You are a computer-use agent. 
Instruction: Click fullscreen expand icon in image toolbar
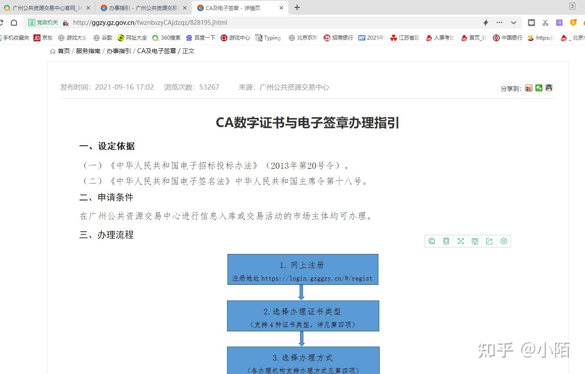click(461, 241)
